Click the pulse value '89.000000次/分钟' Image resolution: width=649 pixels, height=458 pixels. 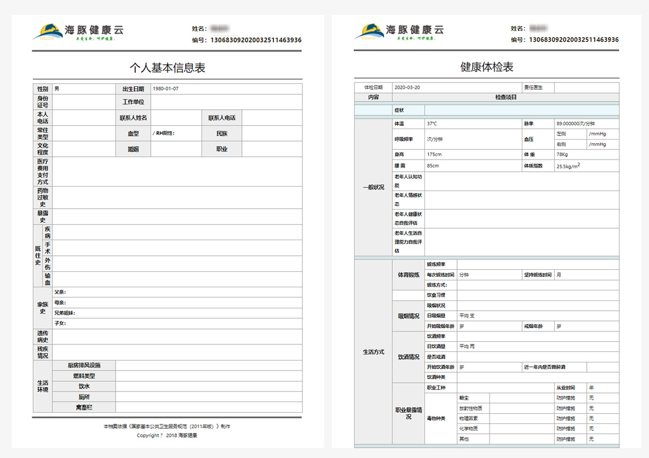576,124
